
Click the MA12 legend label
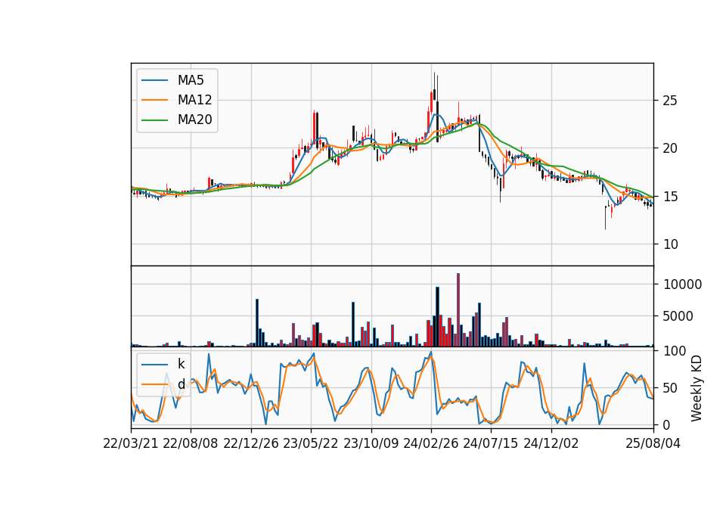pyautogui.click(x=194, y=100)
